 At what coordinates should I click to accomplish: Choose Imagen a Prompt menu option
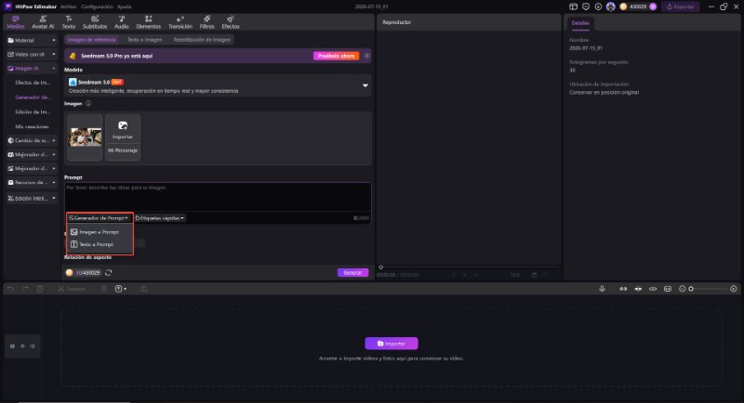[x=100, y=232]
